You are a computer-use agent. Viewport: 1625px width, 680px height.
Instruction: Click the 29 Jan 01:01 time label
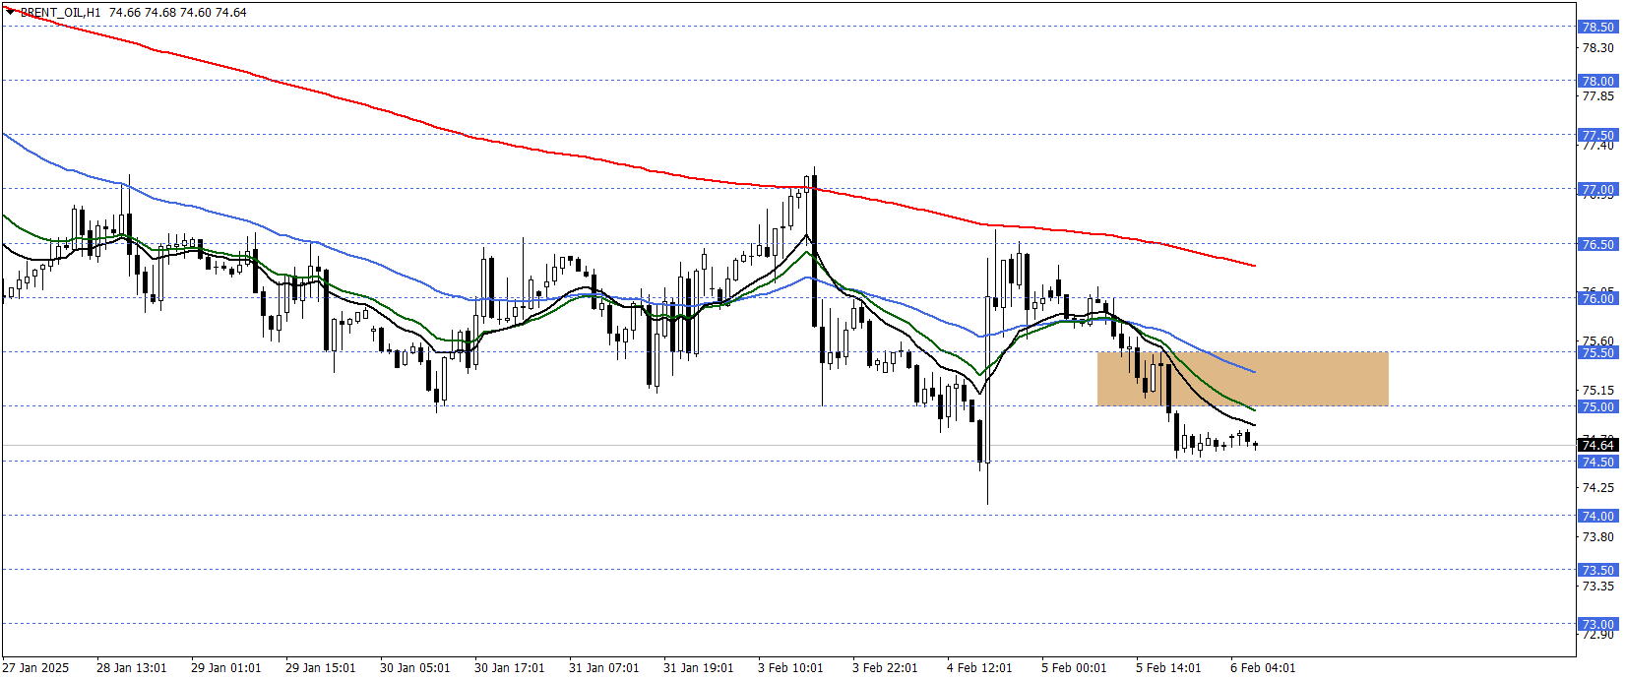coord(226,667)
